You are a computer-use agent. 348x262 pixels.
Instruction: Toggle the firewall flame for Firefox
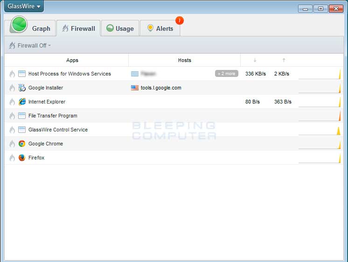(12, 158)
